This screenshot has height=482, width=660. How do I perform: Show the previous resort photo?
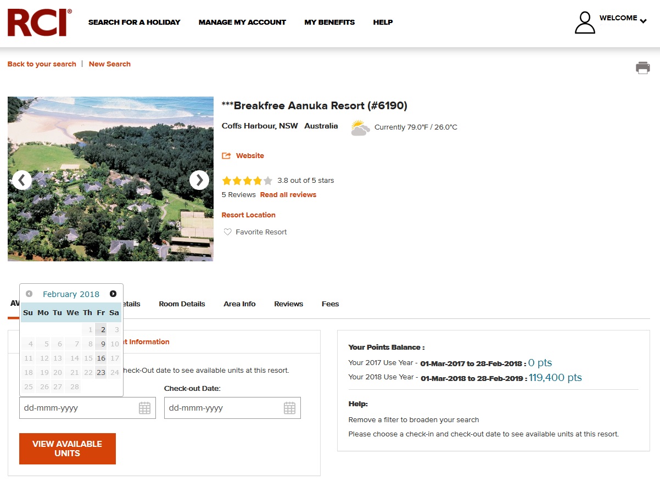[21, 180]
